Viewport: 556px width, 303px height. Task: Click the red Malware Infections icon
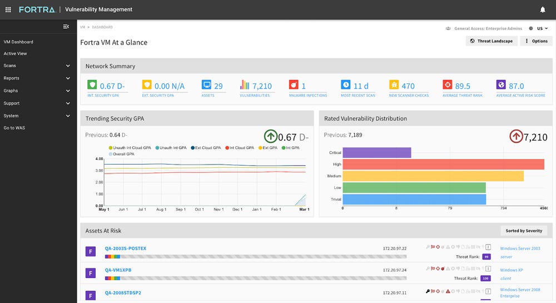[x=294, y=85]
